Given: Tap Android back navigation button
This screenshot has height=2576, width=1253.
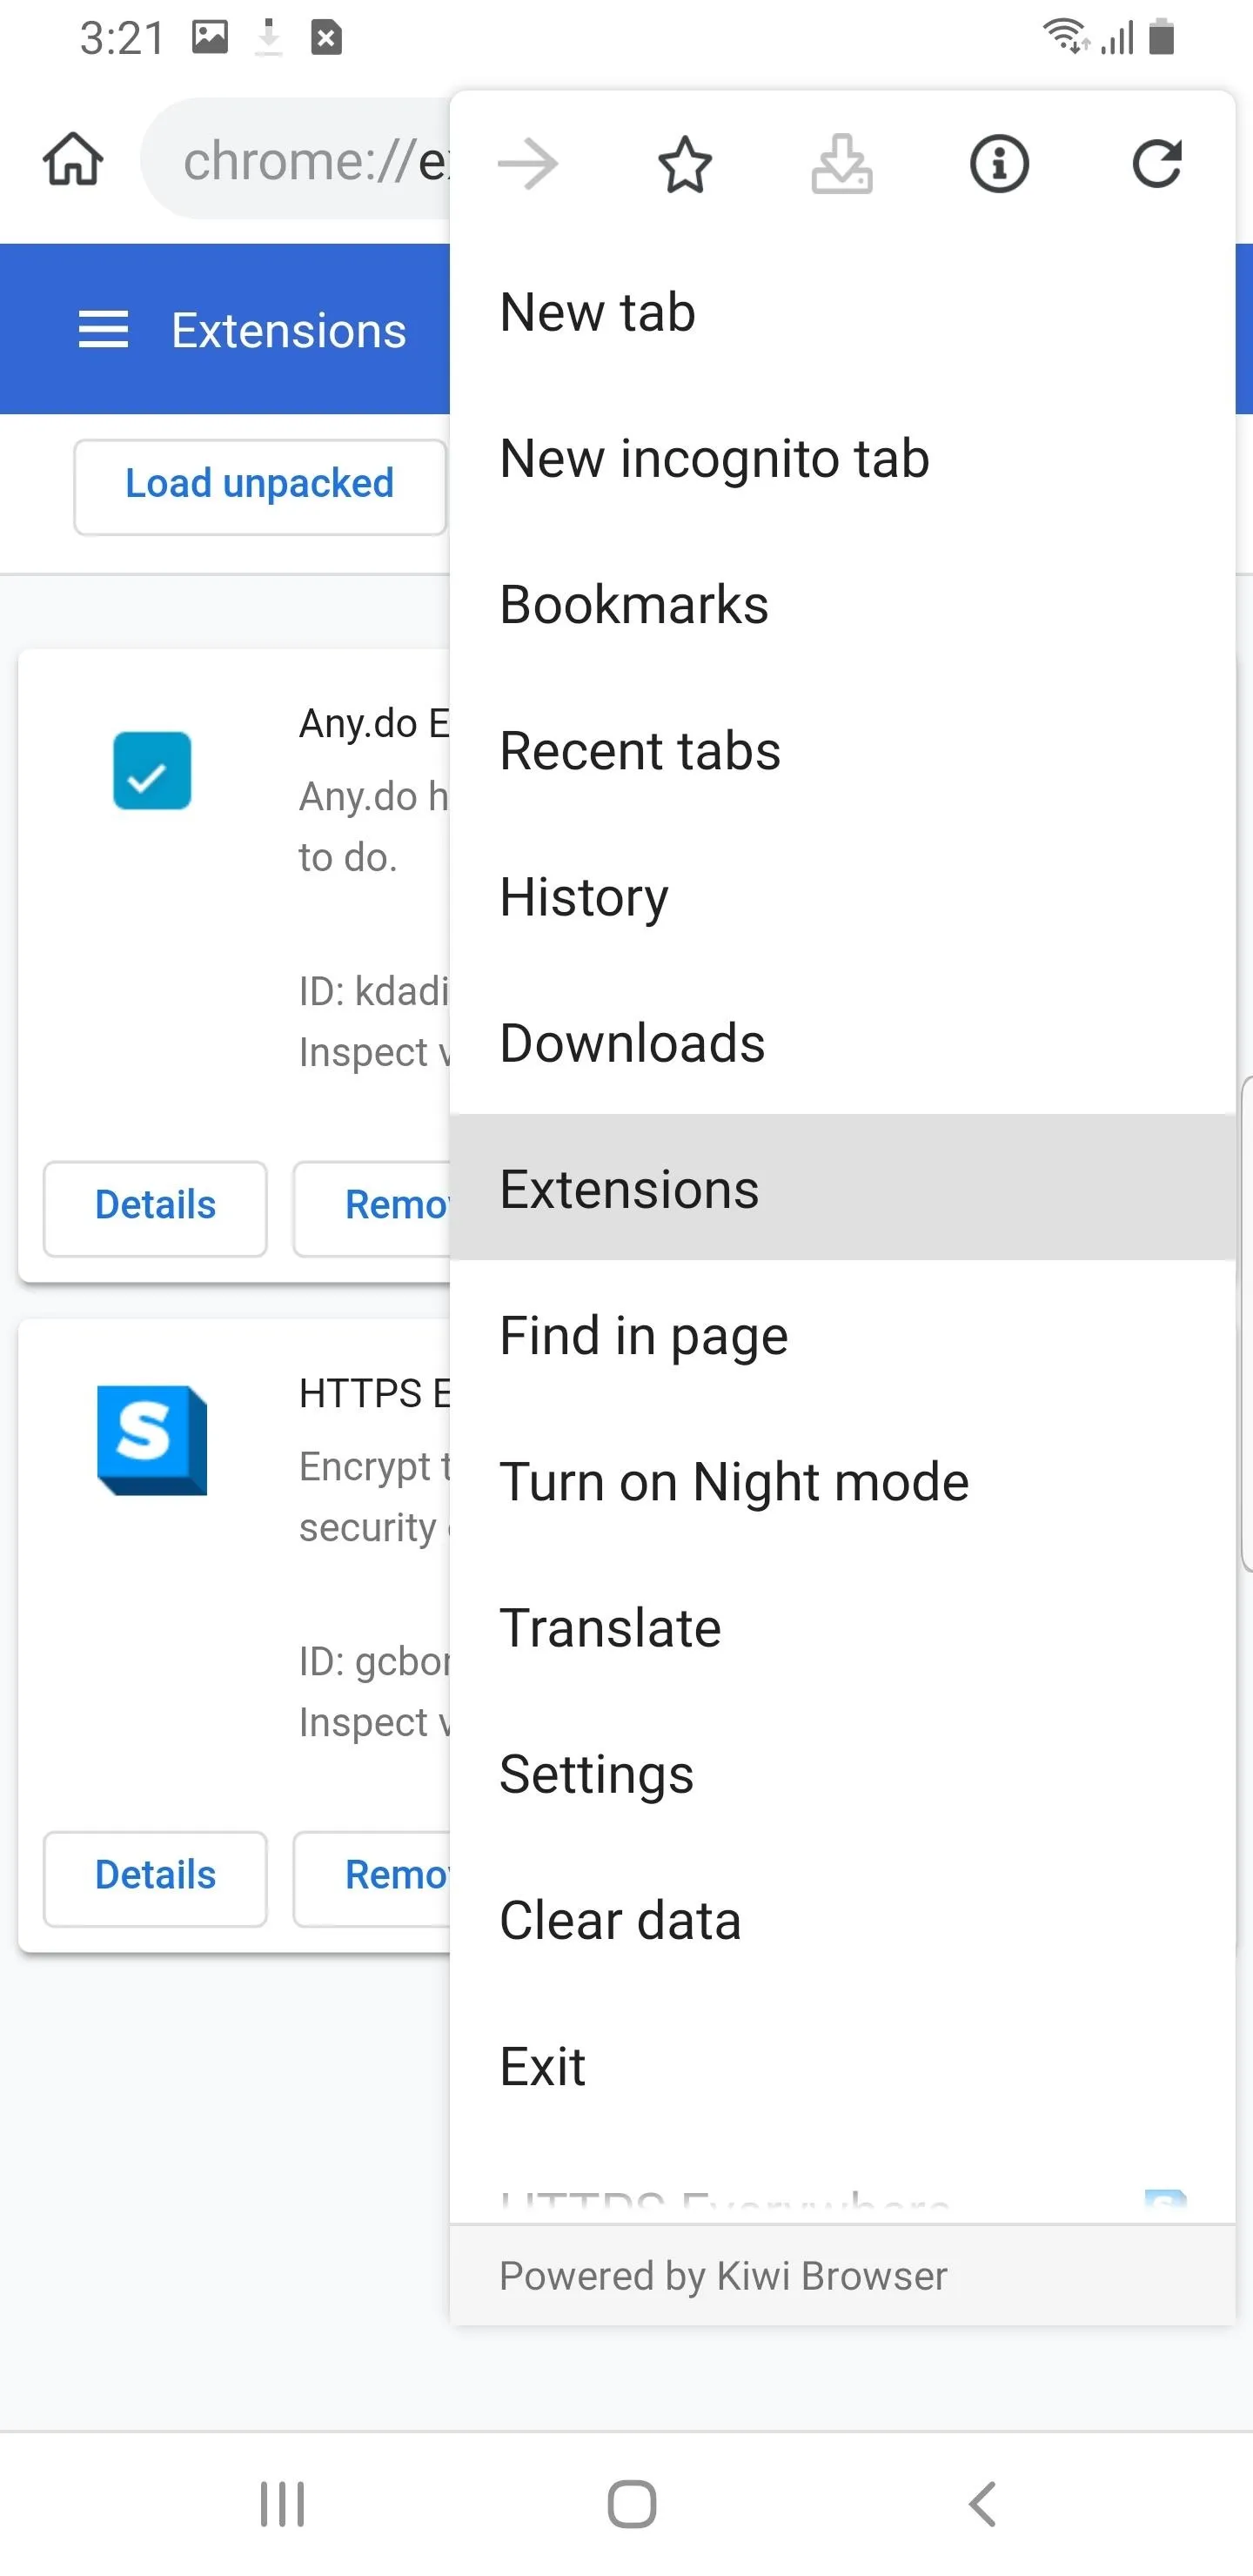Looking at the screenshot, I should click(x=983, y=2504).
